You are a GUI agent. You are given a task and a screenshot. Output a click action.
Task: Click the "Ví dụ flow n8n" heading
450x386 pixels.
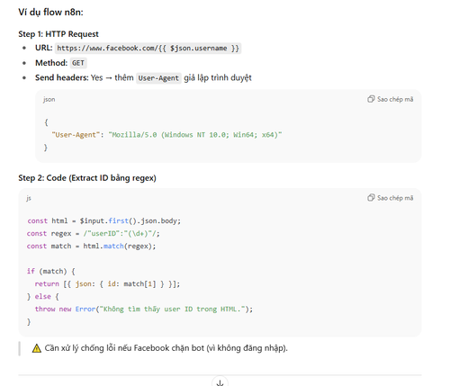pyautogui.click(x=50, y=12)
